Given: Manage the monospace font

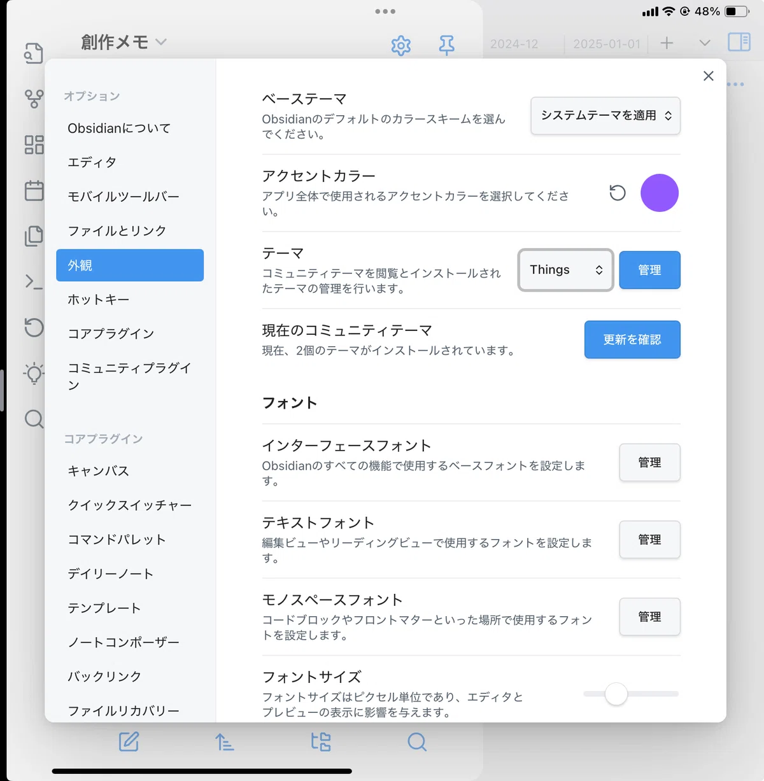Looking at the screenshot, I should pyautogui.click(x=650, y=617).
